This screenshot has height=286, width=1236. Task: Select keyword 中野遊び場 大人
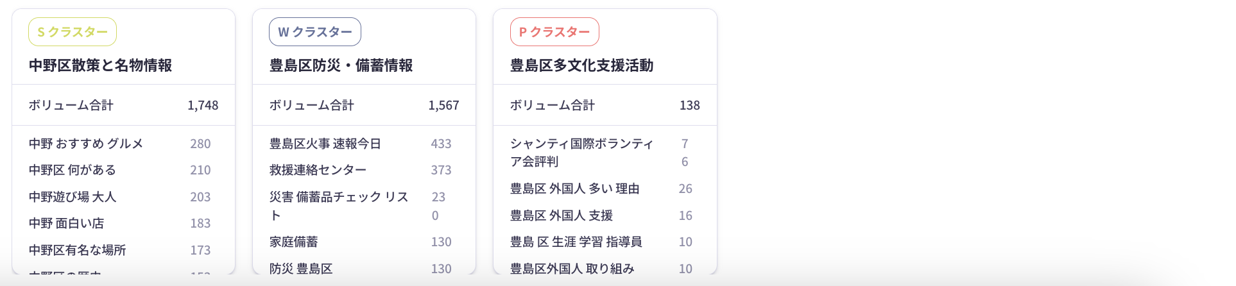point(73,197)
